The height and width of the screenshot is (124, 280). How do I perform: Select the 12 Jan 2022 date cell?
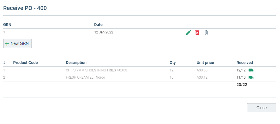pyautogui.click(x=104, y=32)
